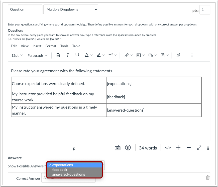
Task: Click the Correct Answer text field
Action: click(x=68, y=178)
